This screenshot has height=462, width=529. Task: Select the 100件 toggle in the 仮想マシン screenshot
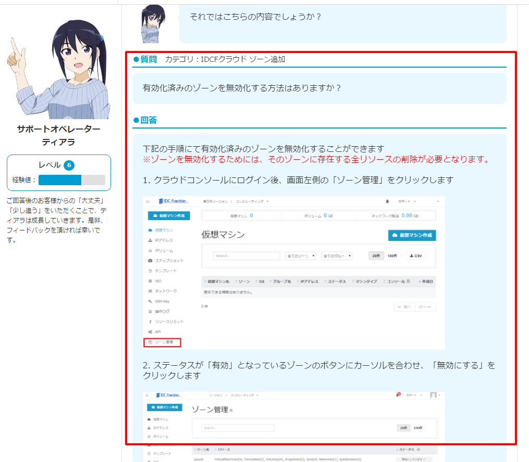[x=393, y=256]
